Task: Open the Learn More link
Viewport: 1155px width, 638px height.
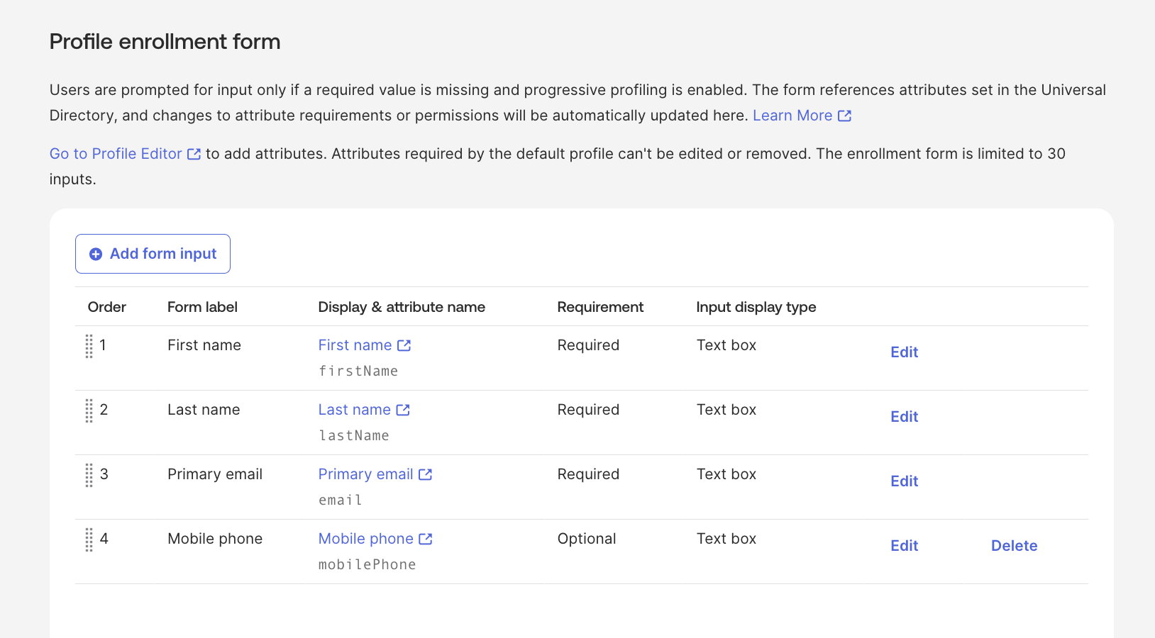Action: point(792,116)
